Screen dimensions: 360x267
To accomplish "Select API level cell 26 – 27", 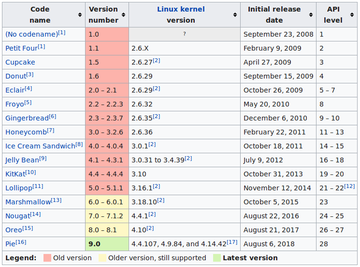I will (337, 230).
